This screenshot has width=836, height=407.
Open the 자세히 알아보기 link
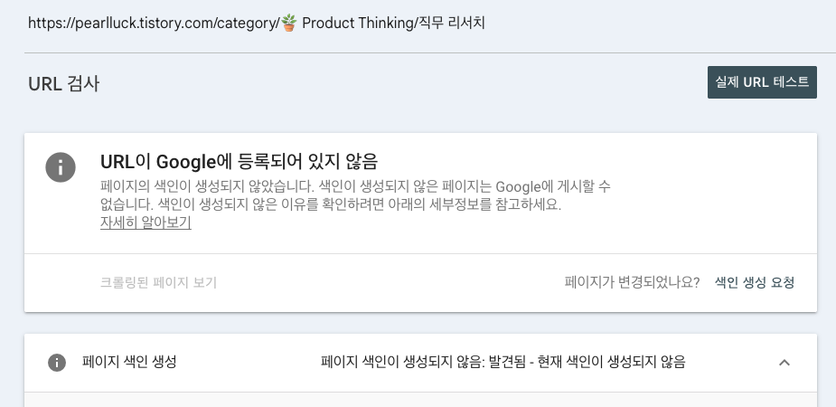click(x=146, y=222)
